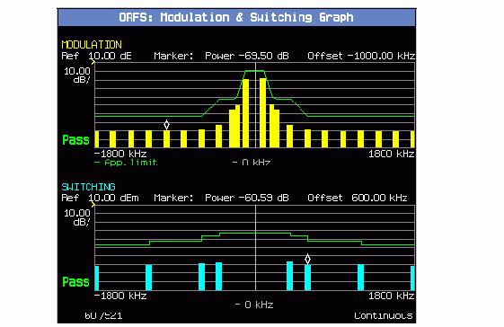Image resolution: width=504 pixels, height=327 pixels.
Task: Click the cyan bar under the switching marker
Action: tap(307, 278)
